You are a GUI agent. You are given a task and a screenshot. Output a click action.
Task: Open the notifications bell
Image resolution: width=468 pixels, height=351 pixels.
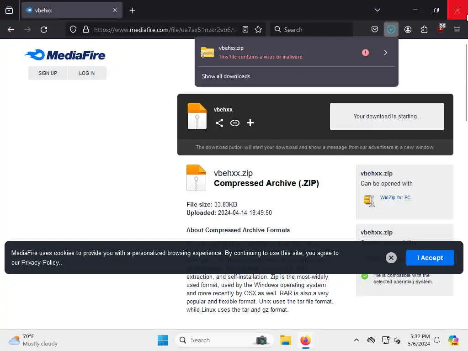click(437, 340)
